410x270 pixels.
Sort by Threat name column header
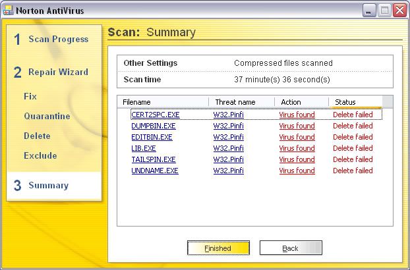point(242,102)
